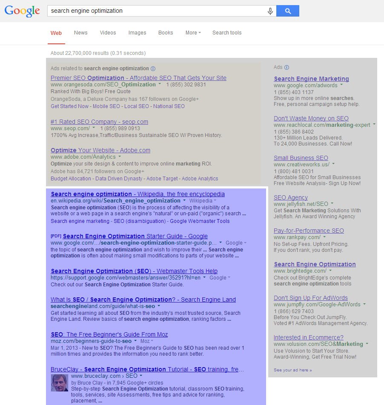Open 'What Is SEO' Search Engine Land result
The image size is (384, 405).
point(143,299)
